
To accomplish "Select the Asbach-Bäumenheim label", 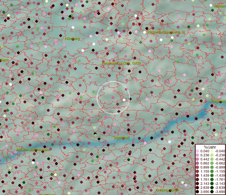I will 33,149.
